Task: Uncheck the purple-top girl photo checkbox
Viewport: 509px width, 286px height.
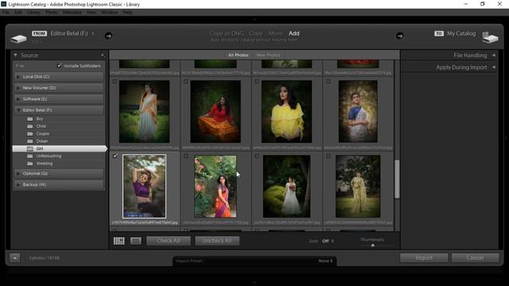Action: point(115,156)
